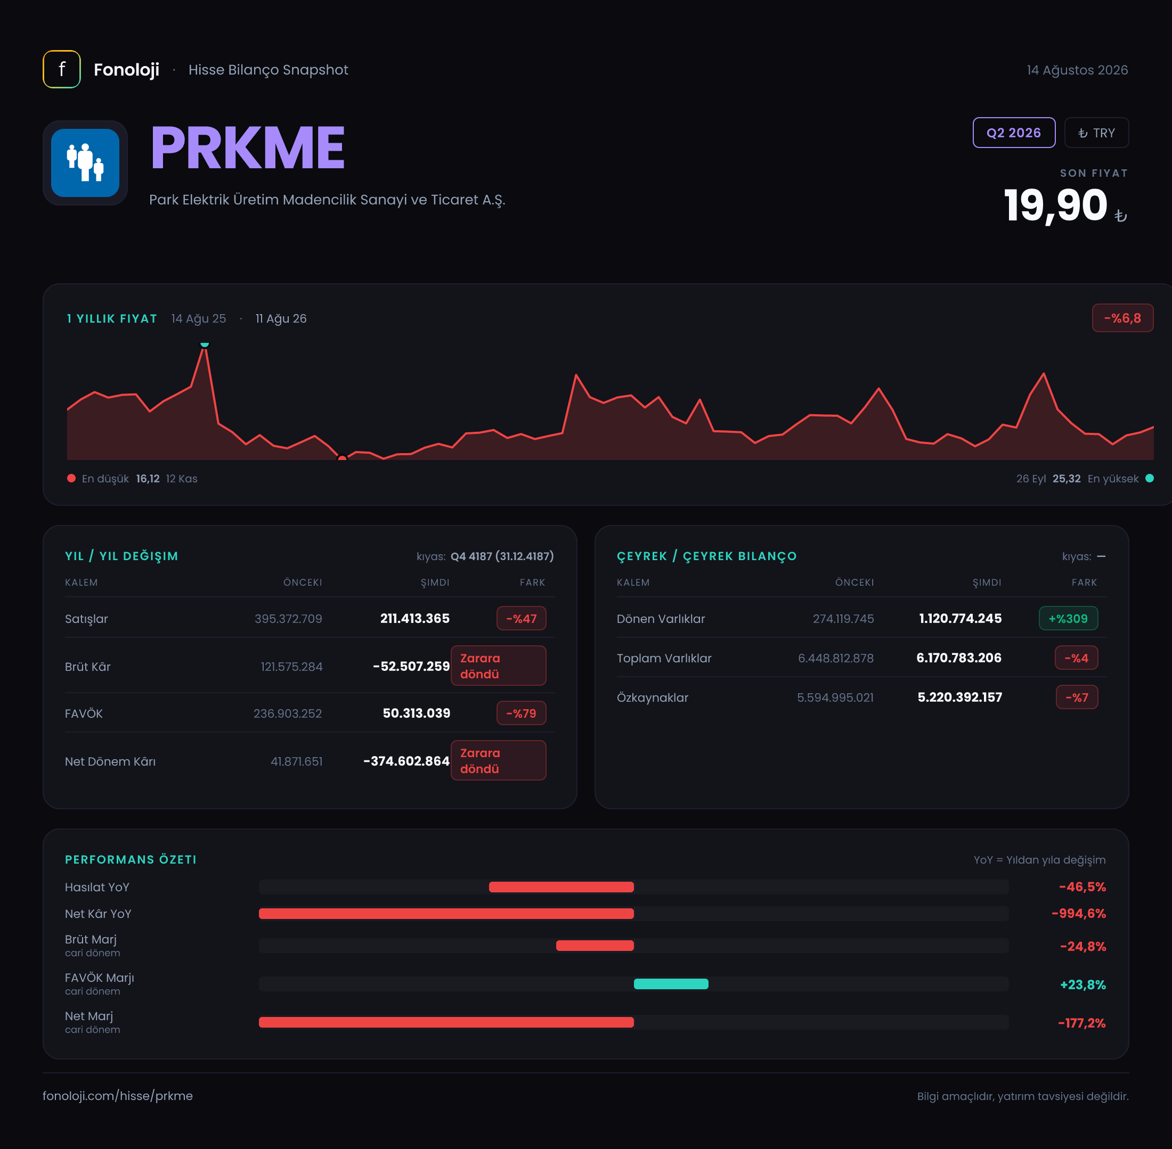Click Toplam Varlıklar value 6.170.783.206
The image size is (1172, 1149).
(x=959, y=658)
